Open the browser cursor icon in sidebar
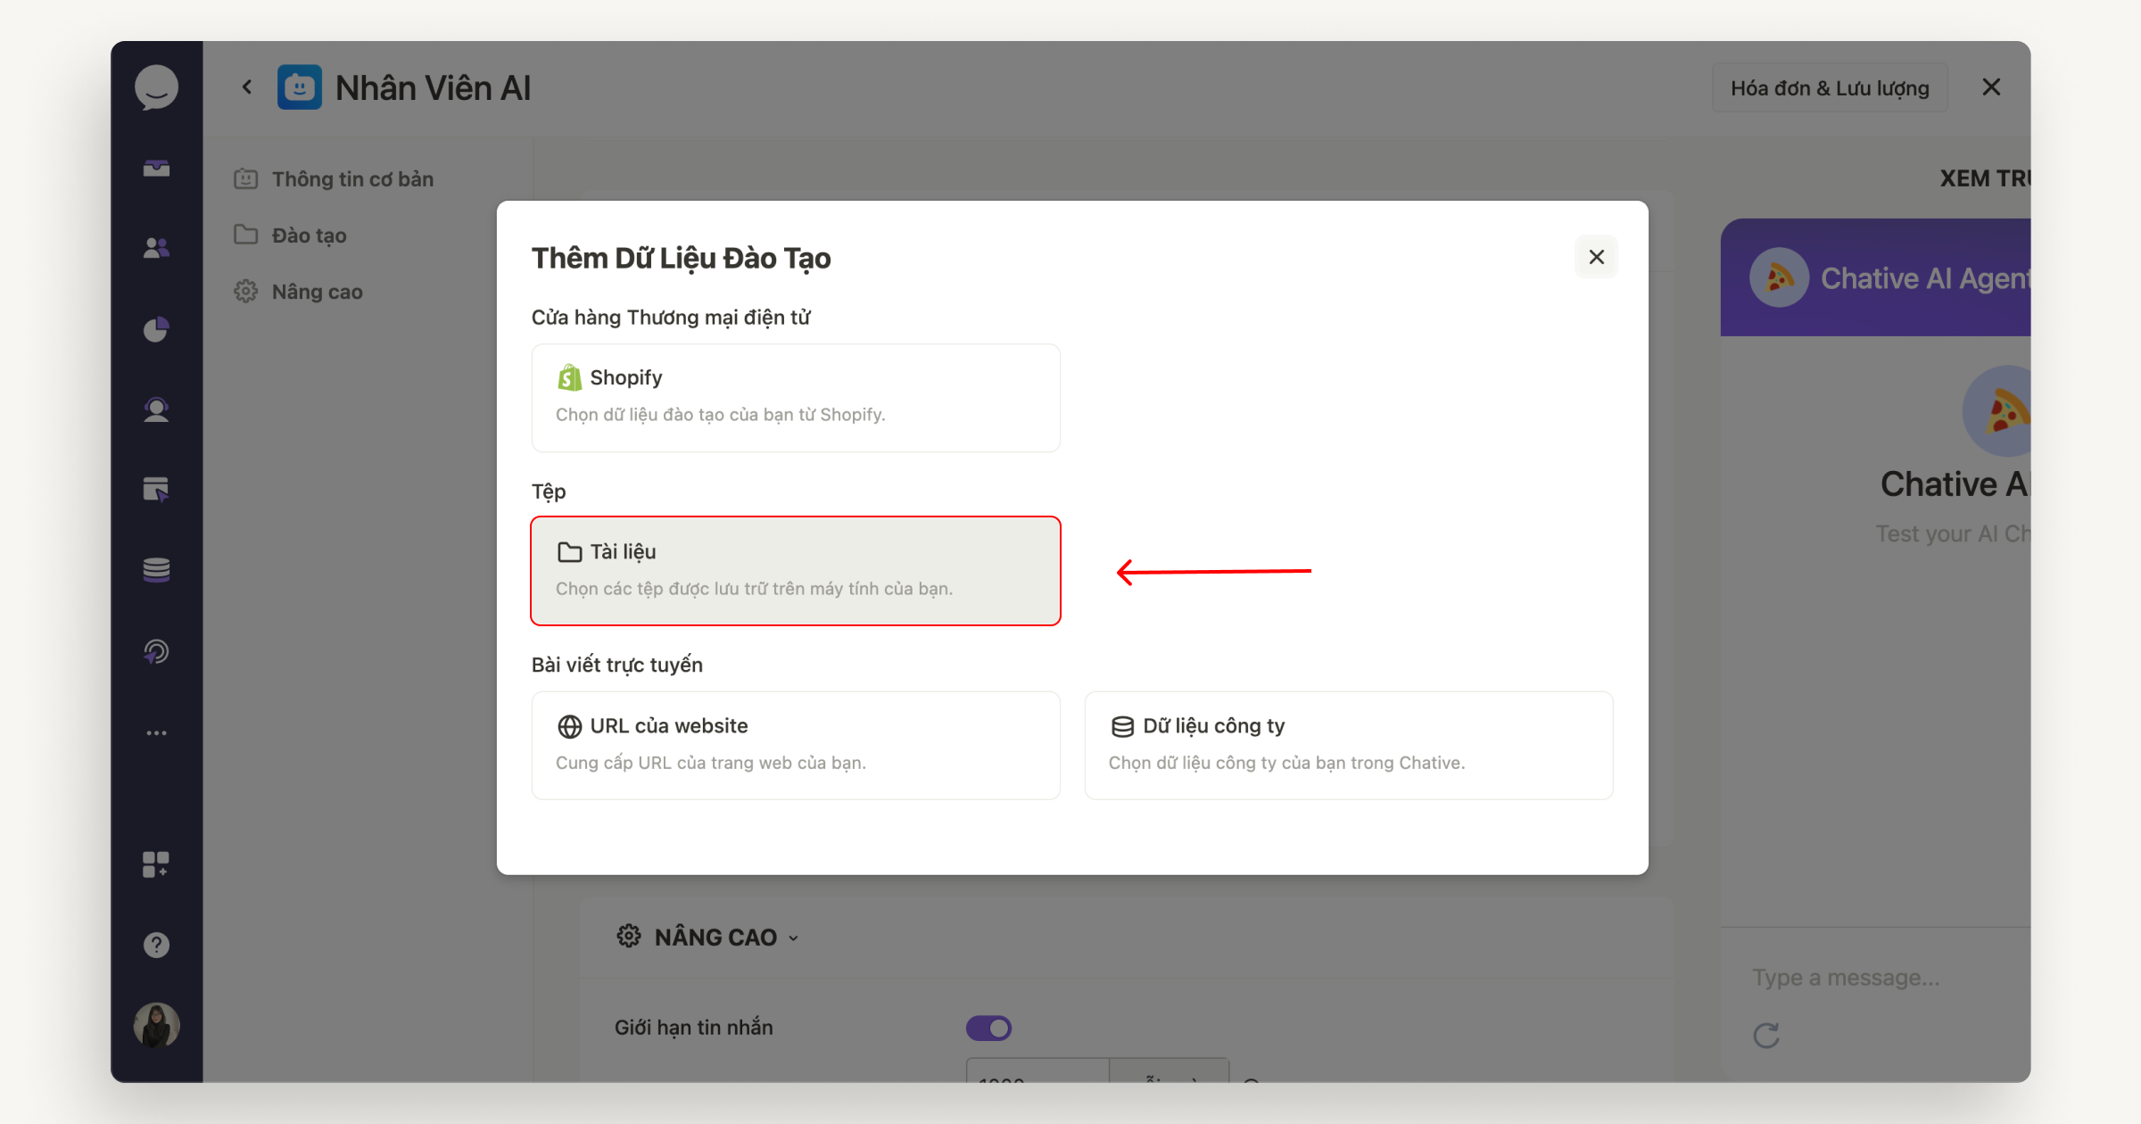This screenshot has width=2141, height=1124. (156, 489)
